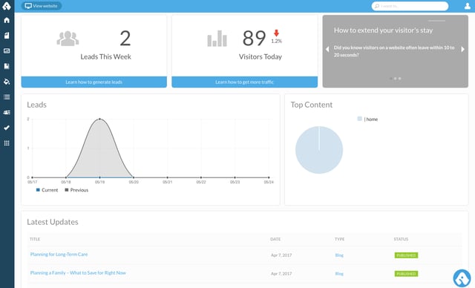Open the contacts card sidebar icon
Screen dimensions: 475x288
click(x=7, y=112)
